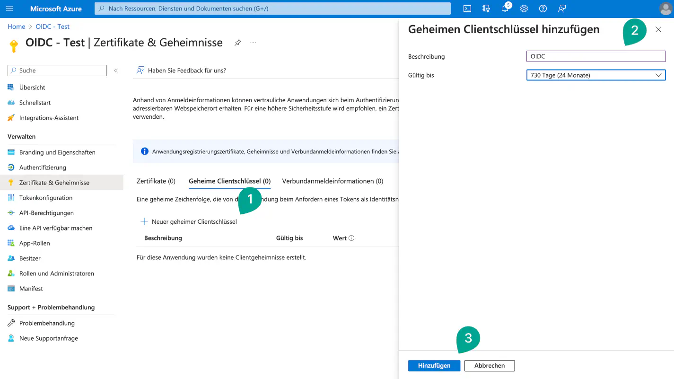The width and height of the screenshot is (674, 379).
Task: Click the Gültig bis column header
Action: [x=289, y=238]
